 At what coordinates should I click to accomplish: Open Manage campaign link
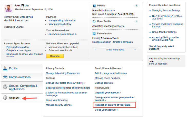point(102,42)
